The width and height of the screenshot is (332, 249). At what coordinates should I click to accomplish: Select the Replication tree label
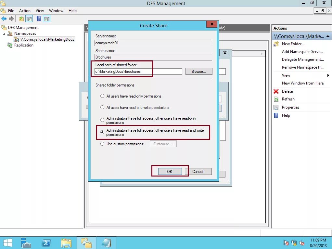[x=24, y=45]
